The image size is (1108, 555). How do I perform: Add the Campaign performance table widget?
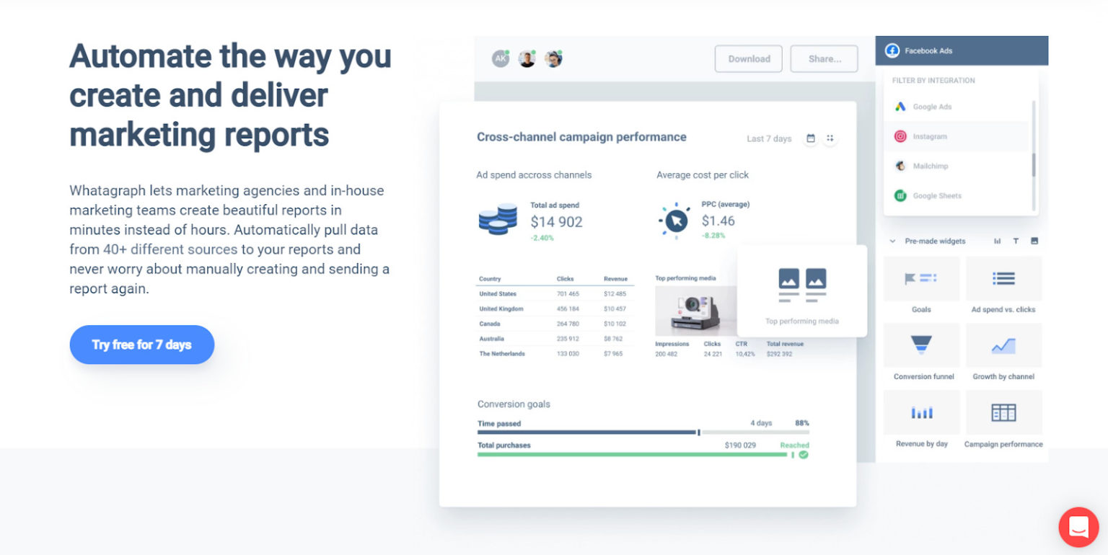click(1003, 412)
